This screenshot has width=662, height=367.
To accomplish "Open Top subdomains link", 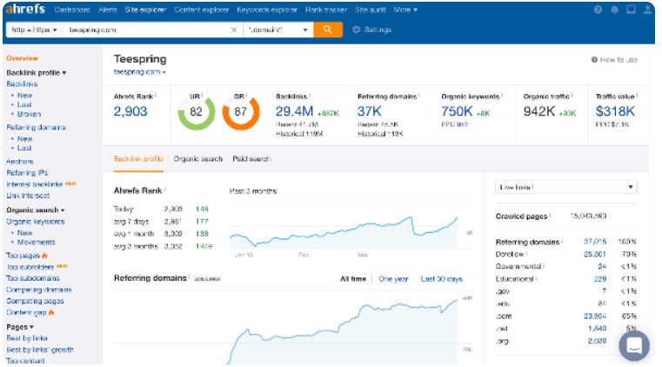I will tap(33, 278).
